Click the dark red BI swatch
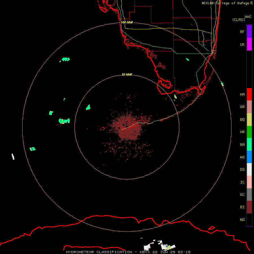 click(249, 207)
